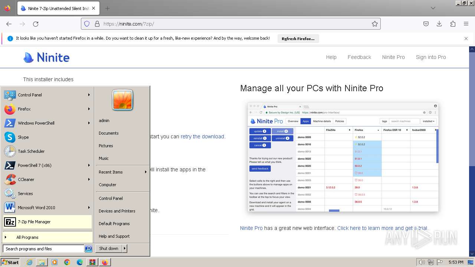475x267 pixels.
Task: Expand Microsoft Word 2010 recent files arrow
Action: (89, 208)
